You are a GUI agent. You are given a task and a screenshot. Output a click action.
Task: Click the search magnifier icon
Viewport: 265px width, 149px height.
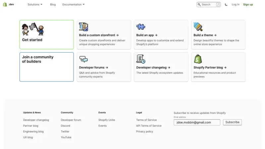click(199, 5)
